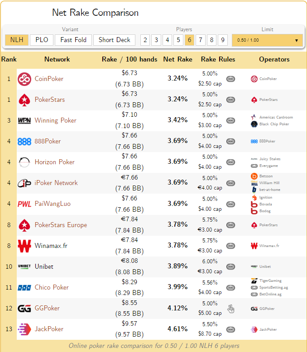
Task: Click the rake rules table icon for CoinPoker
Action: pos(230,79)
